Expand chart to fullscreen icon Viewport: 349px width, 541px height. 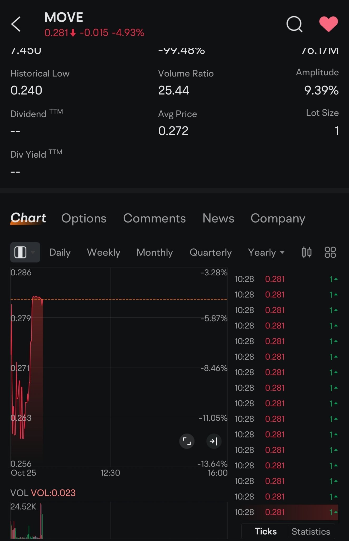187,441
